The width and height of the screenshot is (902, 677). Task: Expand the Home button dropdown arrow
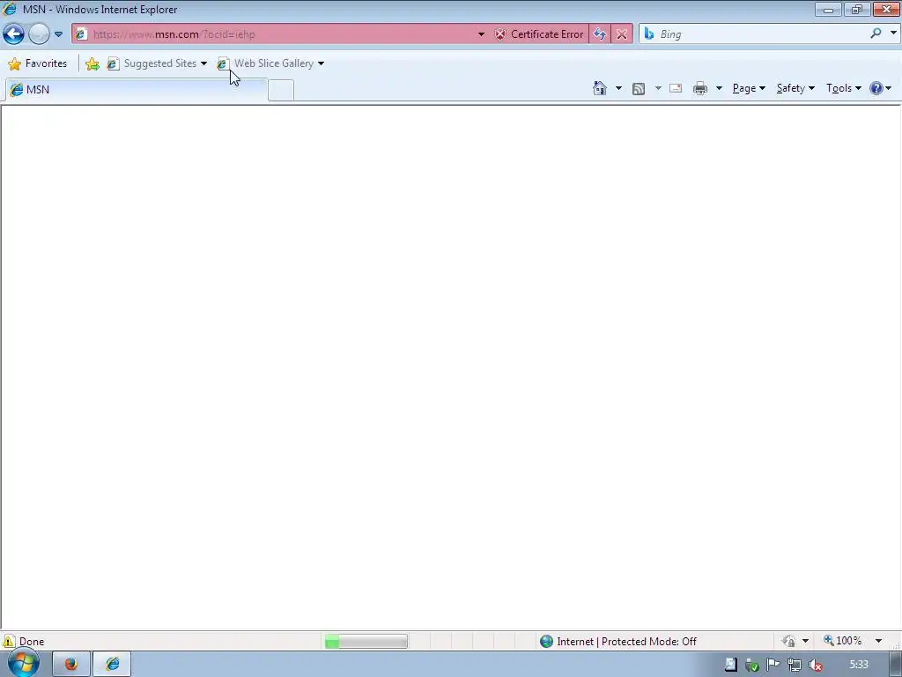(x=618, y=88)
